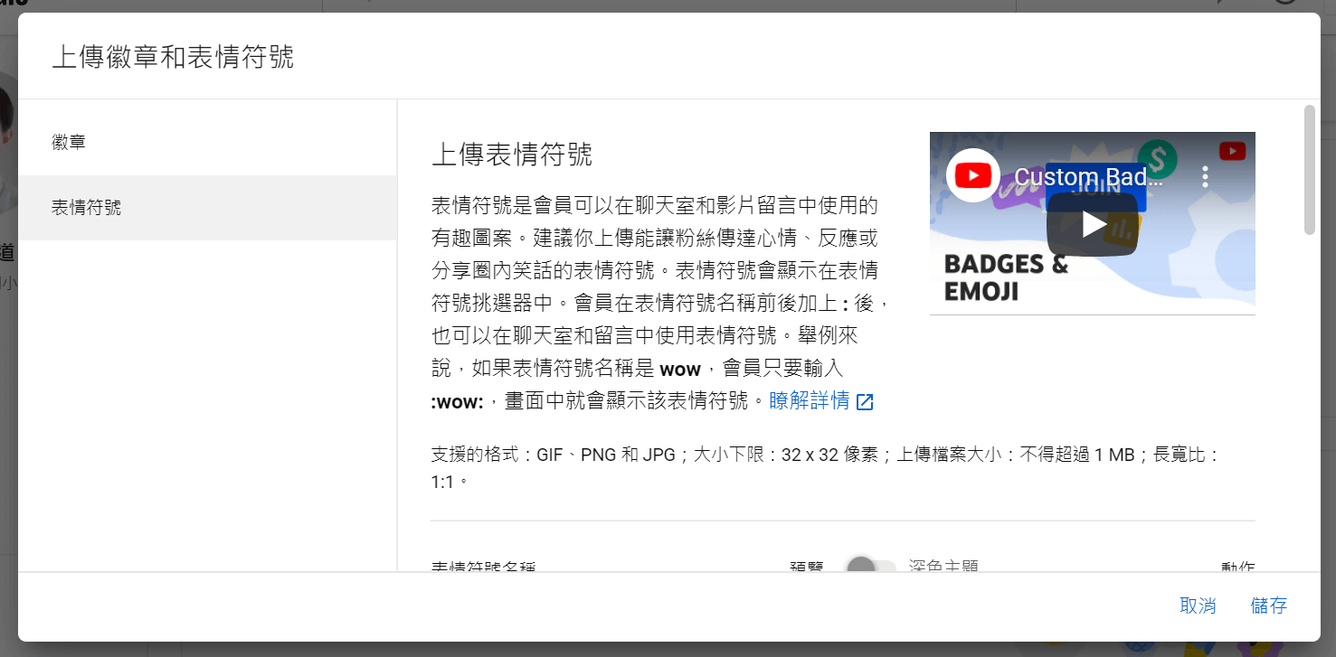The image size is (1336, 657).
Task: Click the BADGES & EMOJI thumbnail caption
Action: pyautogui.click(x=1006, y=277)
